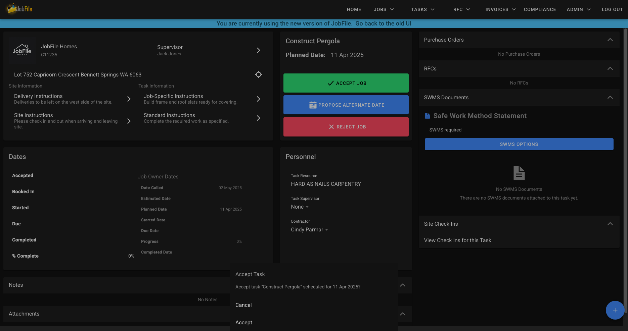This screenshot has height=331, width=628.
Task: Open the Contractor dropdown showing Cindy Parmar
Action: [310, 230]
